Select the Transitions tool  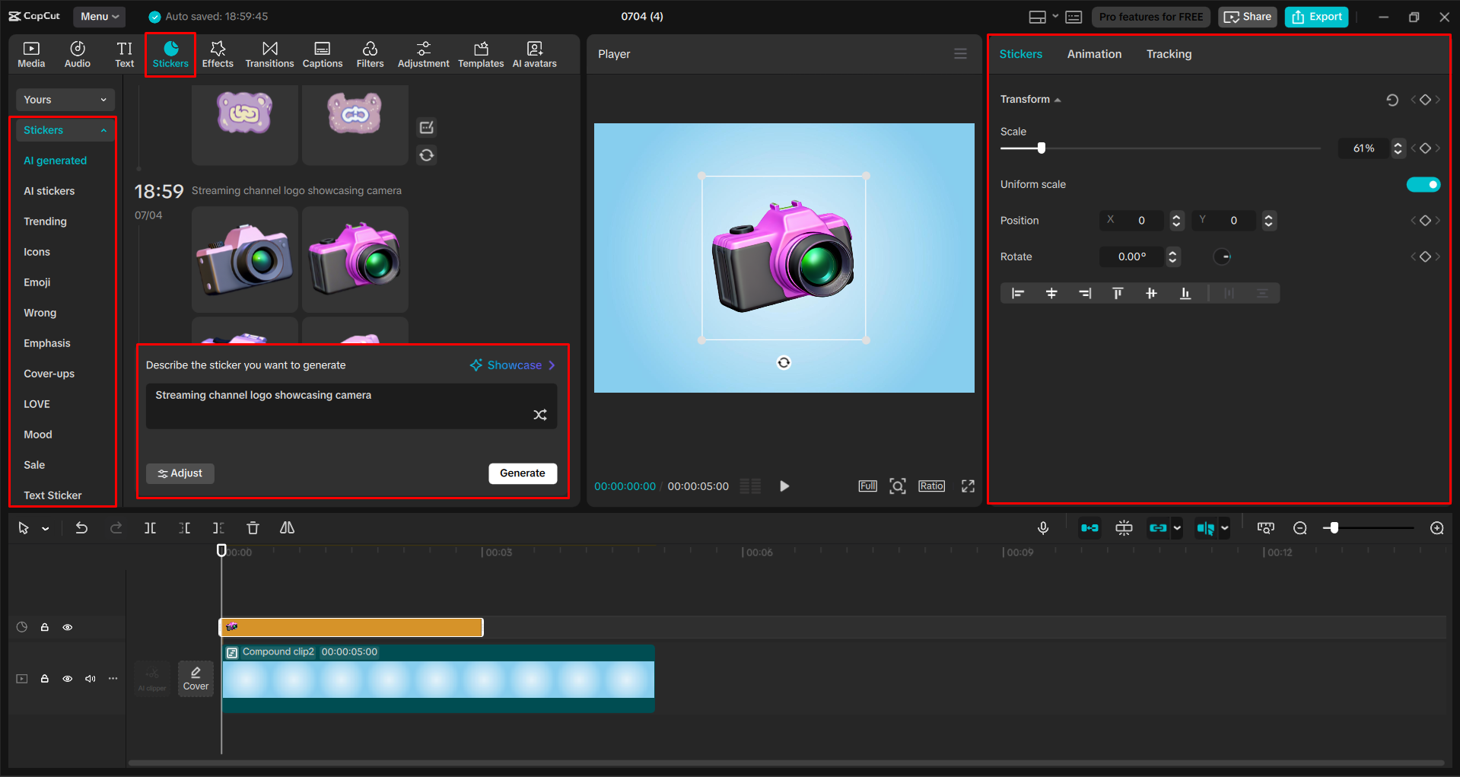(269, 53)
